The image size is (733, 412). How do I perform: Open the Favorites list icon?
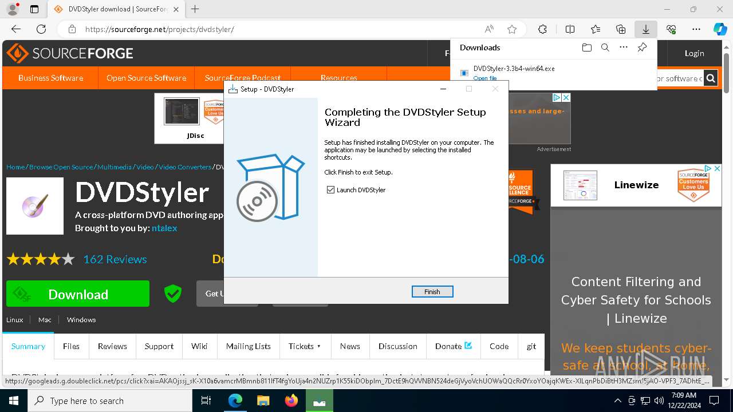(596, 29)
